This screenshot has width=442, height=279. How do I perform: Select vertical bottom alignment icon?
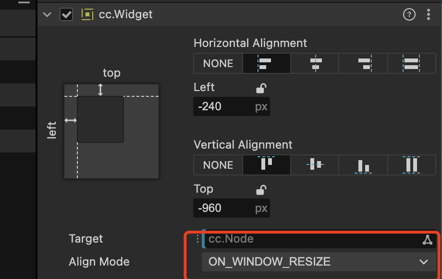pos(364,165)
